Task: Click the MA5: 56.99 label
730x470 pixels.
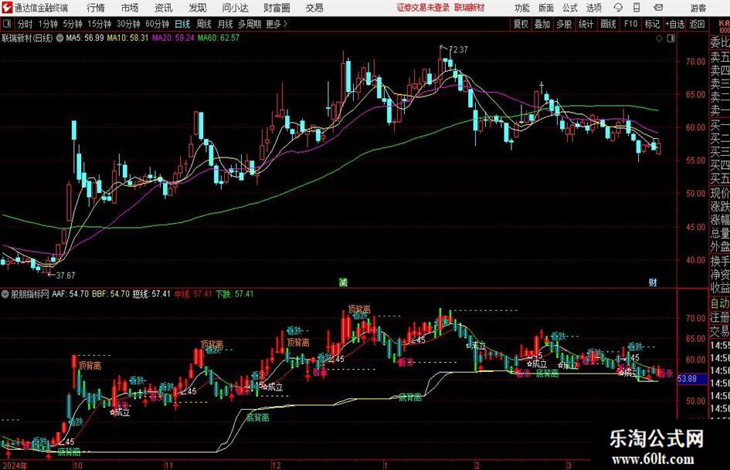Action: point(85,38)
